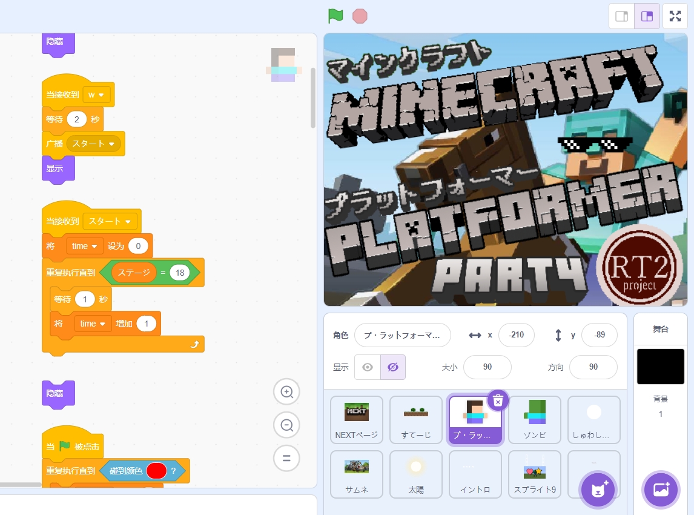
Task: Edit the sprite size field
Action: [487, 367]
